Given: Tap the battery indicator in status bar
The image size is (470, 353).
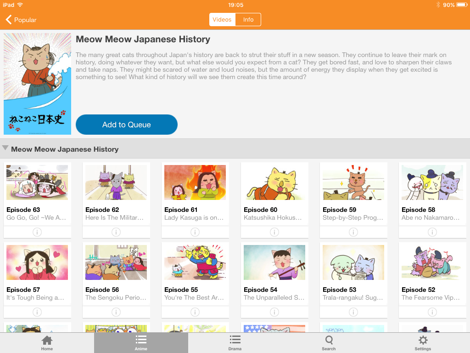Looking at the screenshot, I should click(462, 5).
